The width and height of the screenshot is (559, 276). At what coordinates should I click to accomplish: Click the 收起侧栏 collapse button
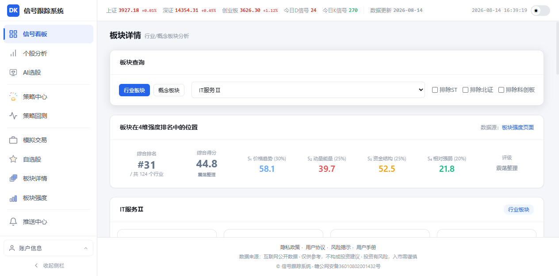click(x=49, y=265)
